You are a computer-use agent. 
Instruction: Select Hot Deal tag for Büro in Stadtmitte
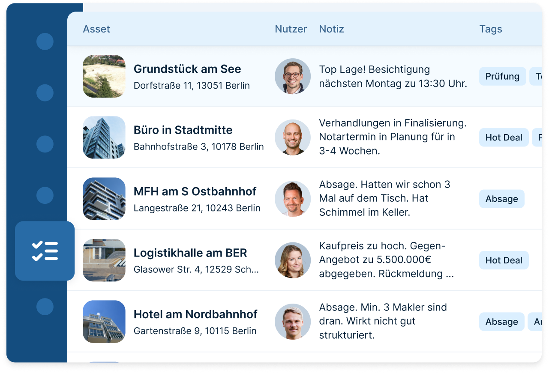504,137
